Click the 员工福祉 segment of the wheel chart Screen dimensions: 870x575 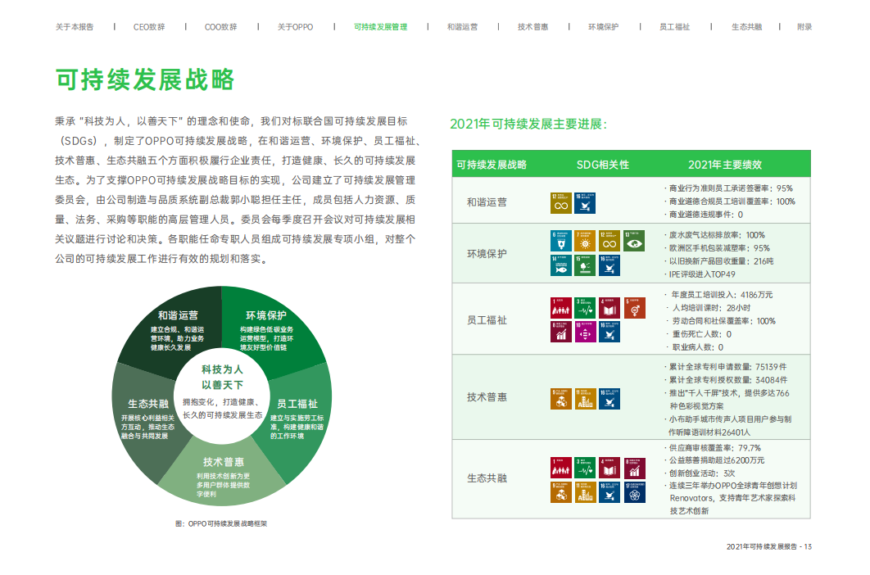pyautogui.click(x=297, y=419)
